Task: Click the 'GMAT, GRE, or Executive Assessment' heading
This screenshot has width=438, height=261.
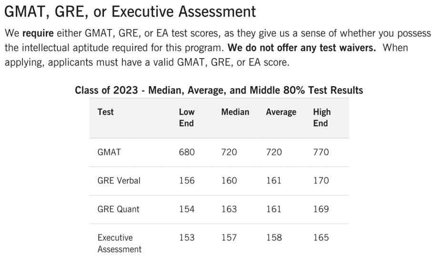Action: (x=130, y=11)
